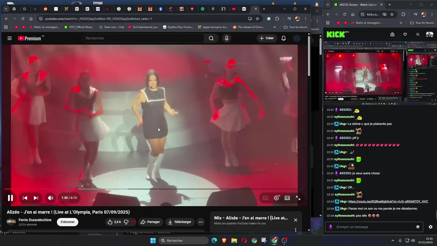Enter fullscreen in the YouTube player
This screenshot has width=437, height=246.
click(x=298, y=198)
